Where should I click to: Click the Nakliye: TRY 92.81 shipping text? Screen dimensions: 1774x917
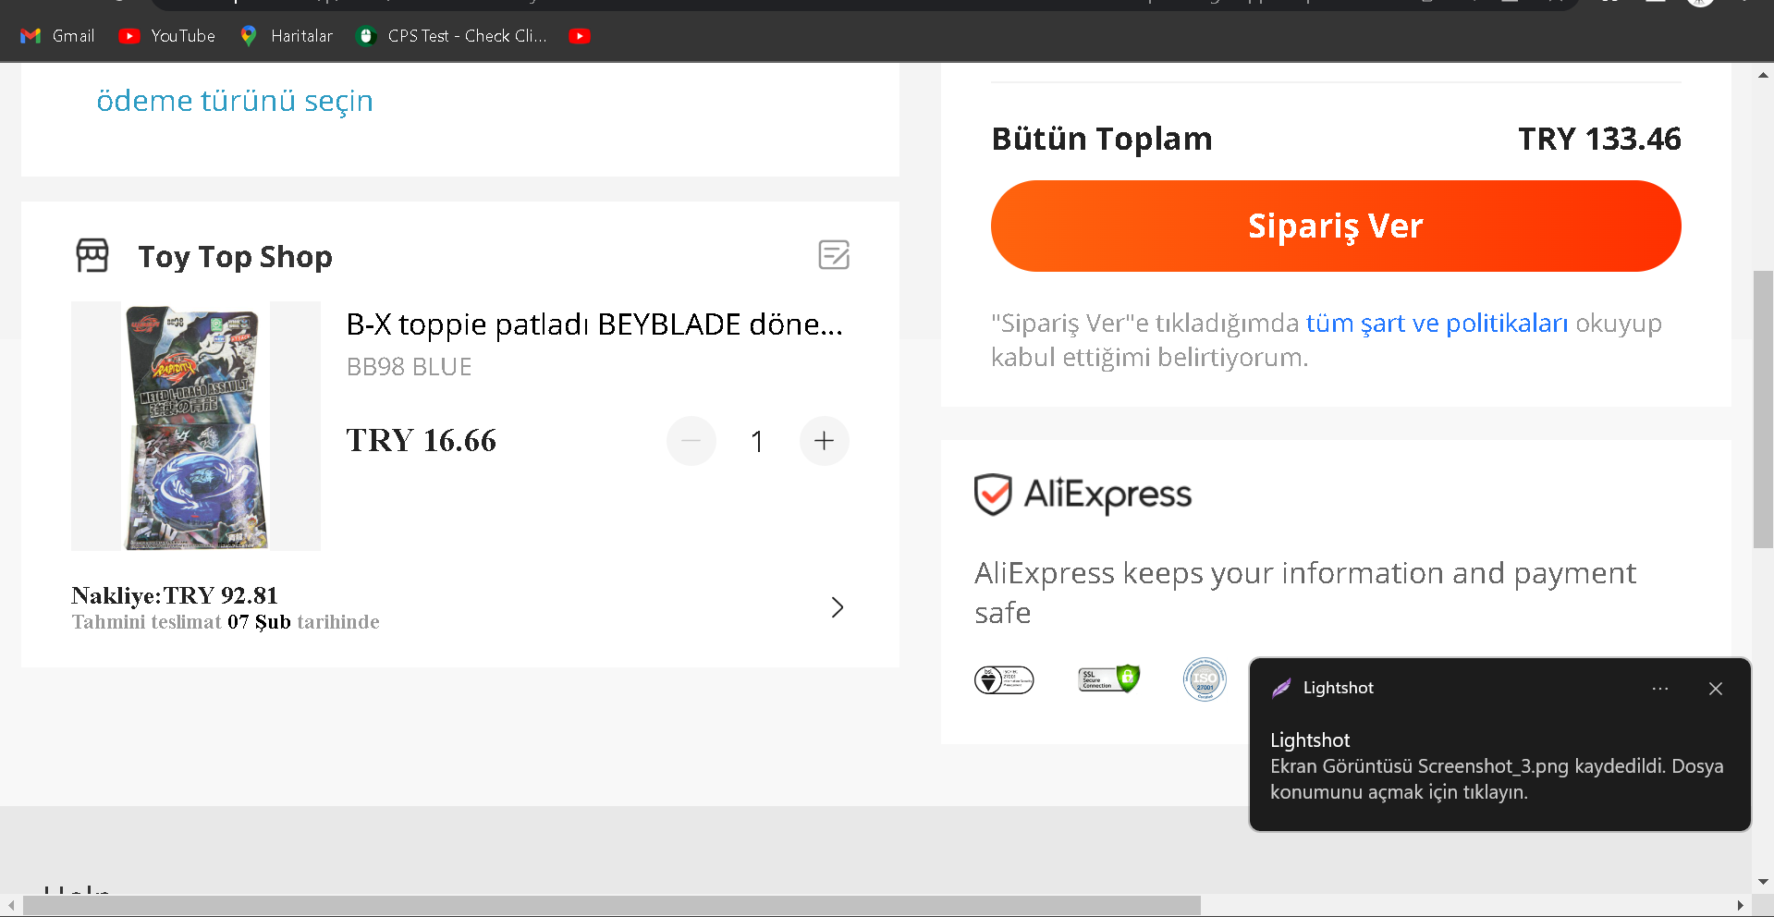click(175, 595)
